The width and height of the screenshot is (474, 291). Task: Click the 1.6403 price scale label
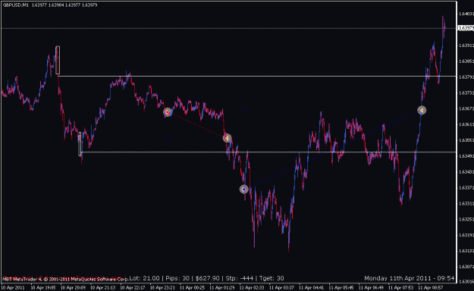(x=466, y=14)
